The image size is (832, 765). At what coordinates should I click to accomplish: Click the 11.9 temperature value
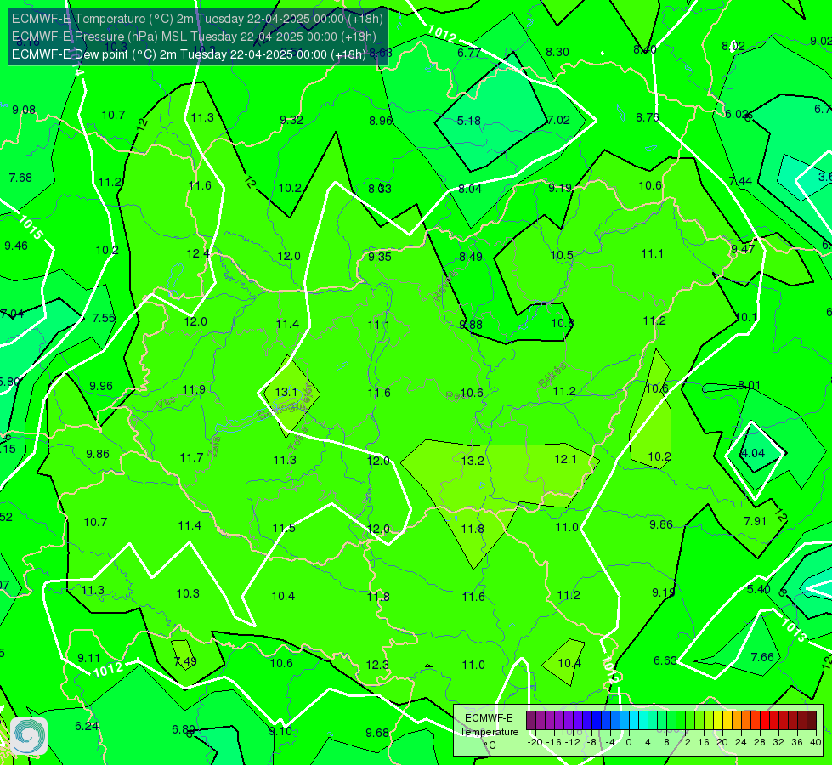194,389
